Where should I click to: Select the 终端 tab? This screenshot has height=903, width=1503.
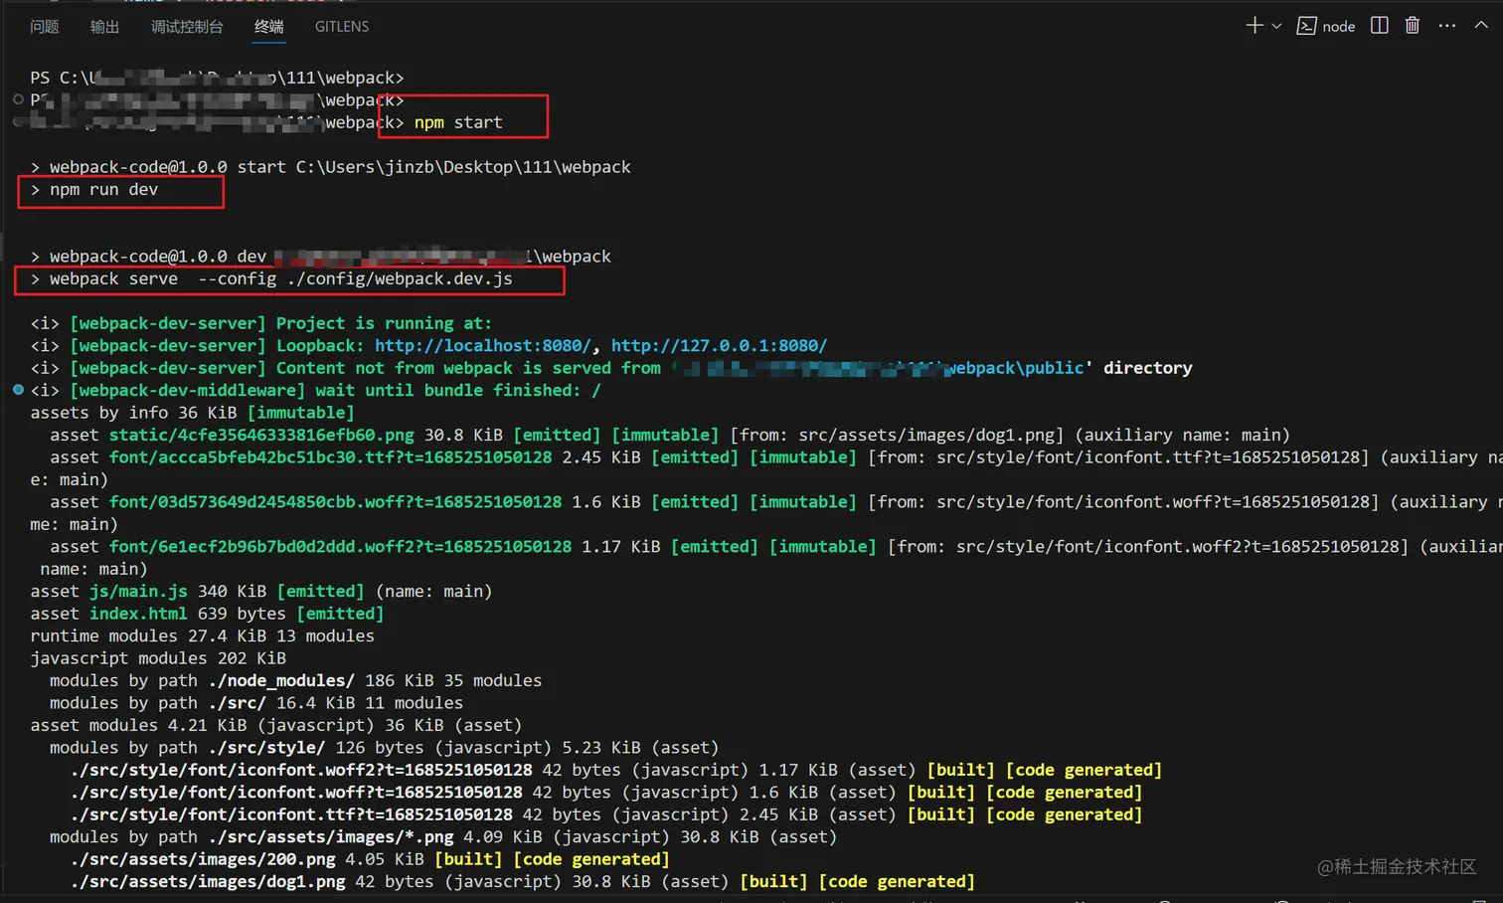268,27
